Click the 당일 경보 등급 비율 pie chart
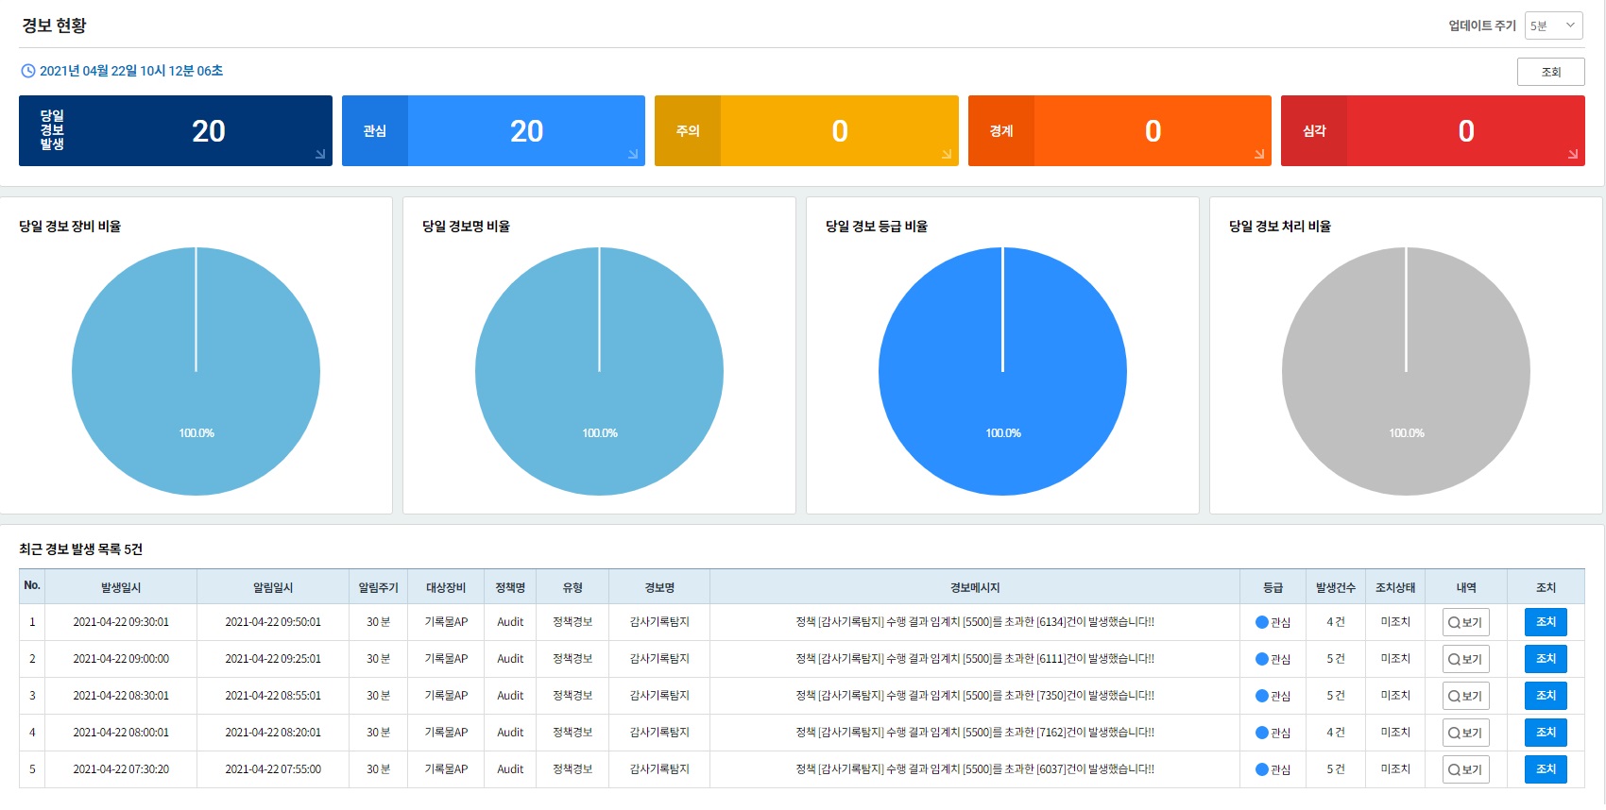Image resolution: width=1606 pixels, height=810 pixels. click(x=1002, y=371)
